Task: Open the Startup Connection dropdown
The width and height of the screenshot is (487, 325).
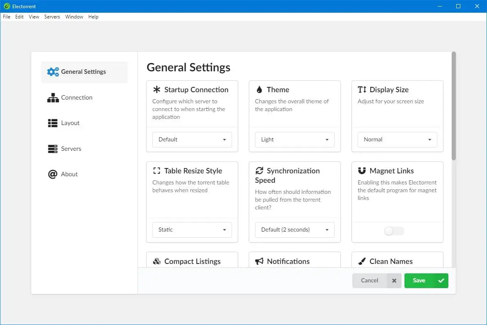Action: pos(192,140)
